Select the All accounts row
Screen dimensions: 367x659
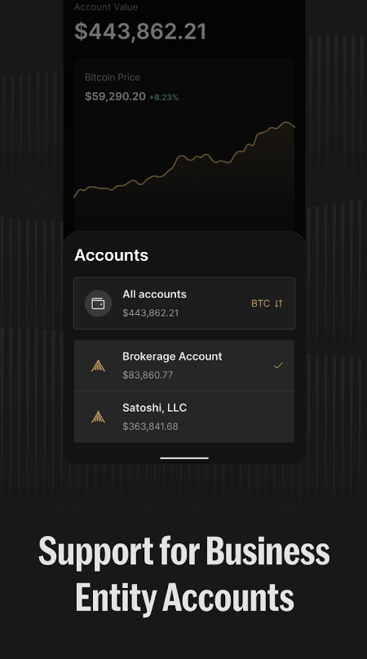(x=184, y=303)
